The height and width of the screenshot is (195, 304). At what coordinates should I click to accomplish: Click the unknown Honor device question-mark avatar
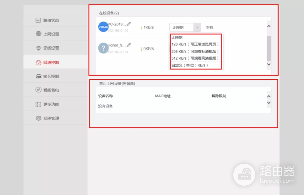103,48
